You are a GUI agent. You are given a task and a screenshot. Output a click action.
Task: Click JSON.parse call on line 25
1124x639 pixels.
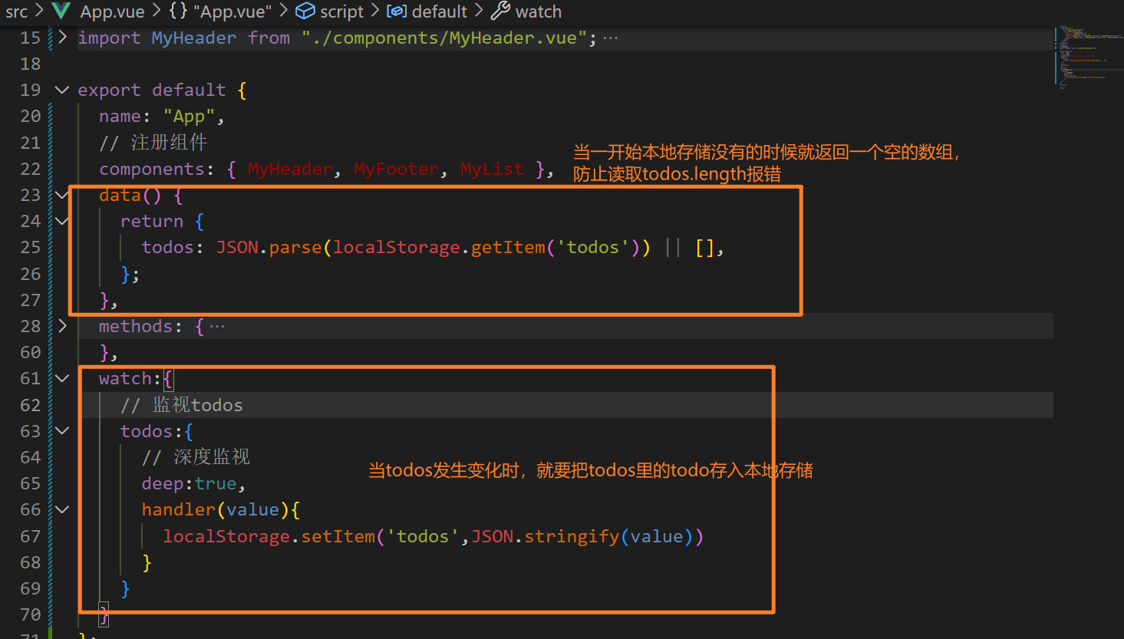269,247
